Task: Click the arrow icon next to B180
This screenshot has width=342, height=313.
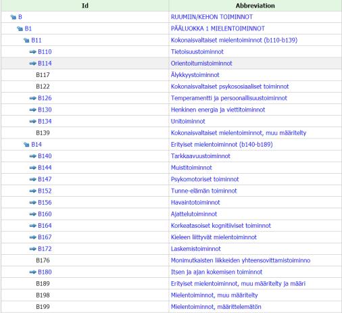Action: pyautogui.click(x=33, y=272)
